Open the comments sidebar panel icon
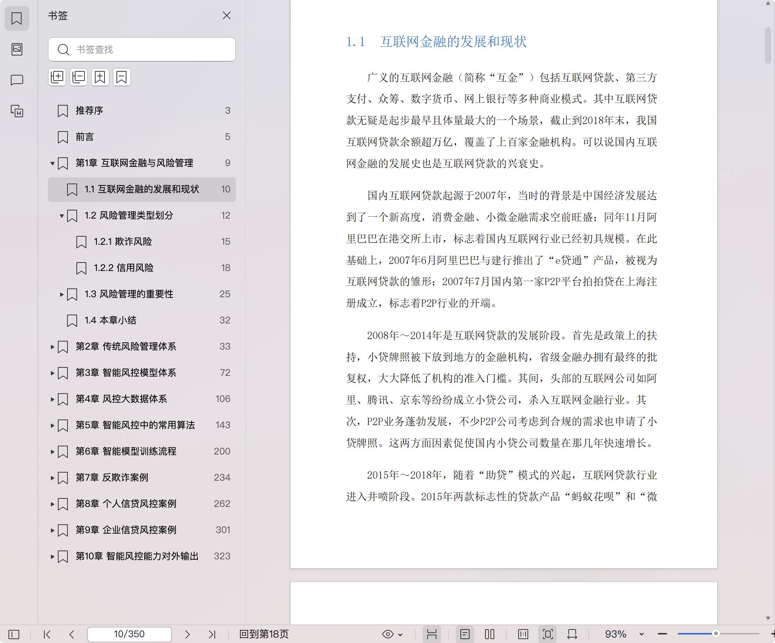Viewport: 775px width, 643px height. click(17, 80)
